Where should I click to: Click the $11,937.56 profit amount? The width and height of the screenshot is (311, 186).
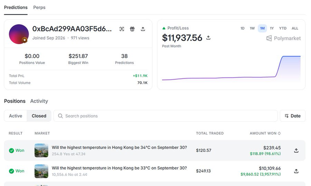(182, 38)
